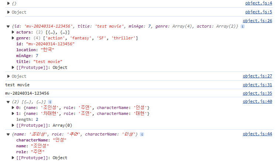Select the length: 2 property row
The width and height of the screenshot is (276, 161).
coord(27,119)
